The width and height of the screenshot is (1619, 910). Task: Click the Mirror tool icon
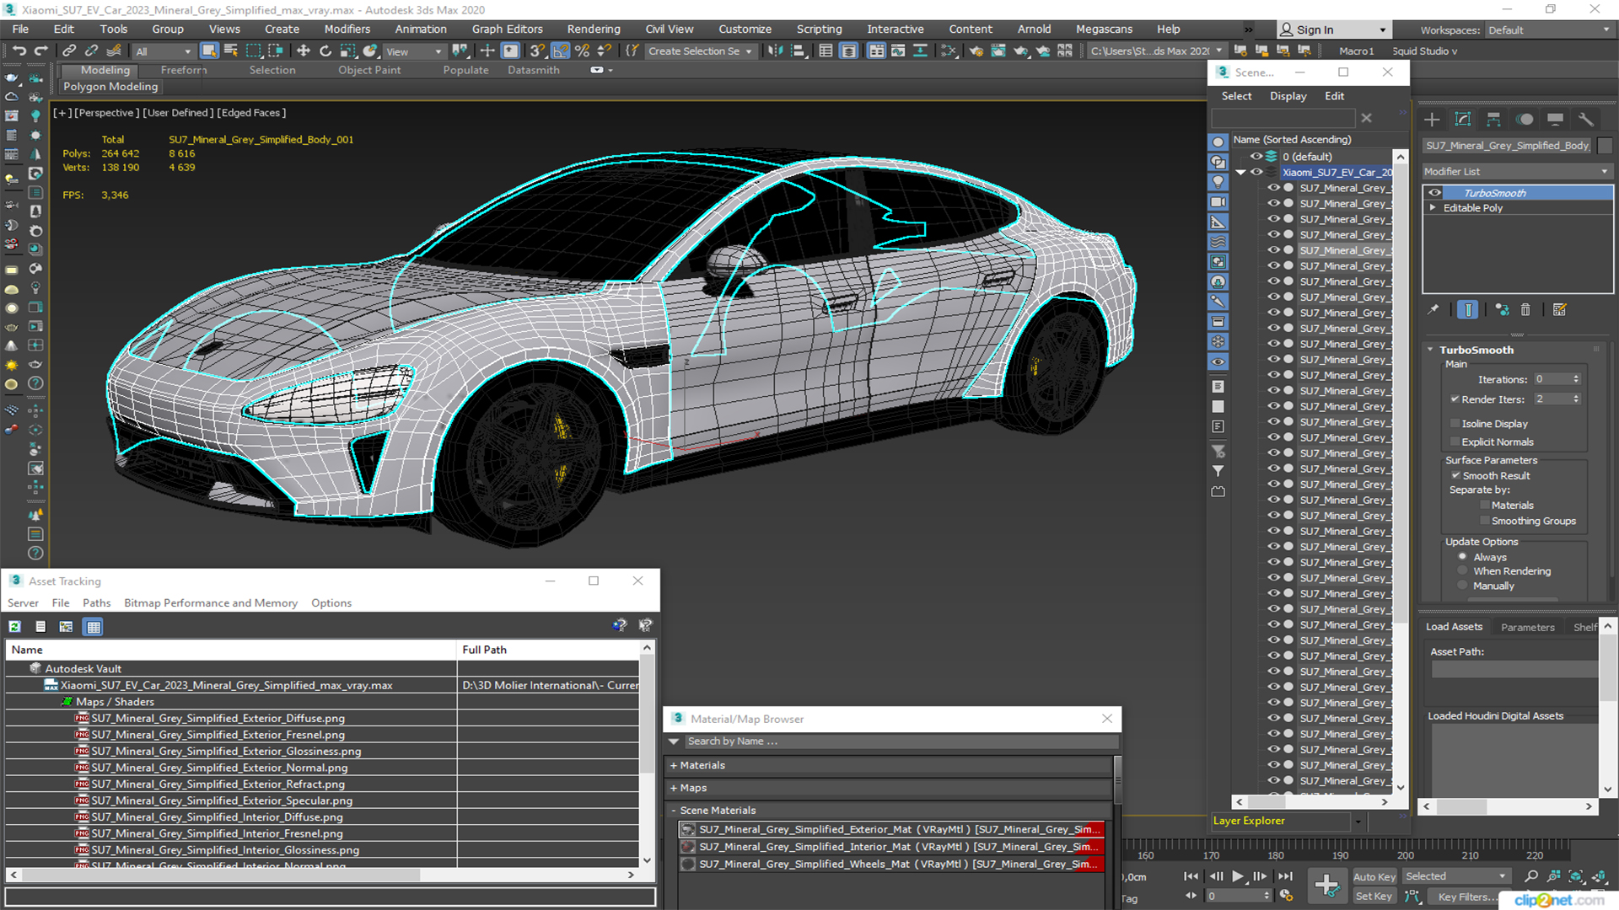(x=775, y=51)
